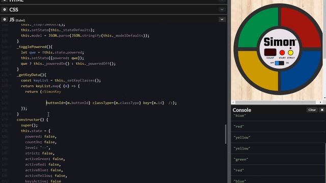Toggle the Simon on/off power switch

tap(279, 63)
